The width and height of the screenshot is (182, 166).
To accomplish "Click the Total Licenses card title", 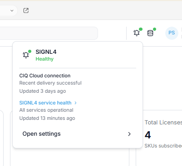I will (163, 123).
